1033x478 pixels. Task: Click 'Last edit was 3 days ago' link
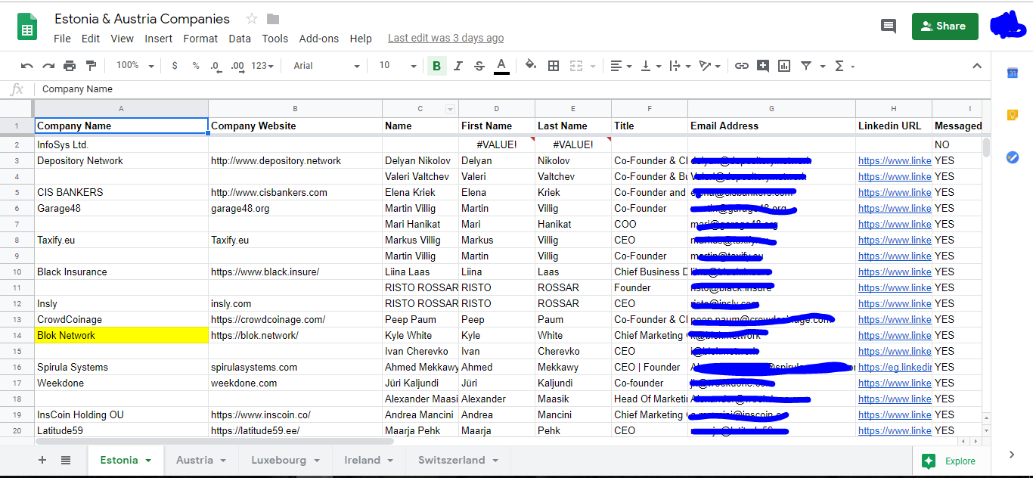445,38
